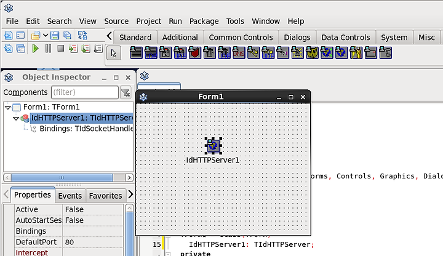The width and height of the screenshot is (443, 256).
Task: Click the Active property value False
Action: pyautogui.click(x=93, y=209)
